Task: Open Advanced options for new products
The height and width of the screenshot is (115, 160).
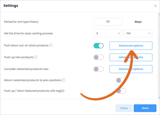Action: point(131,57)
